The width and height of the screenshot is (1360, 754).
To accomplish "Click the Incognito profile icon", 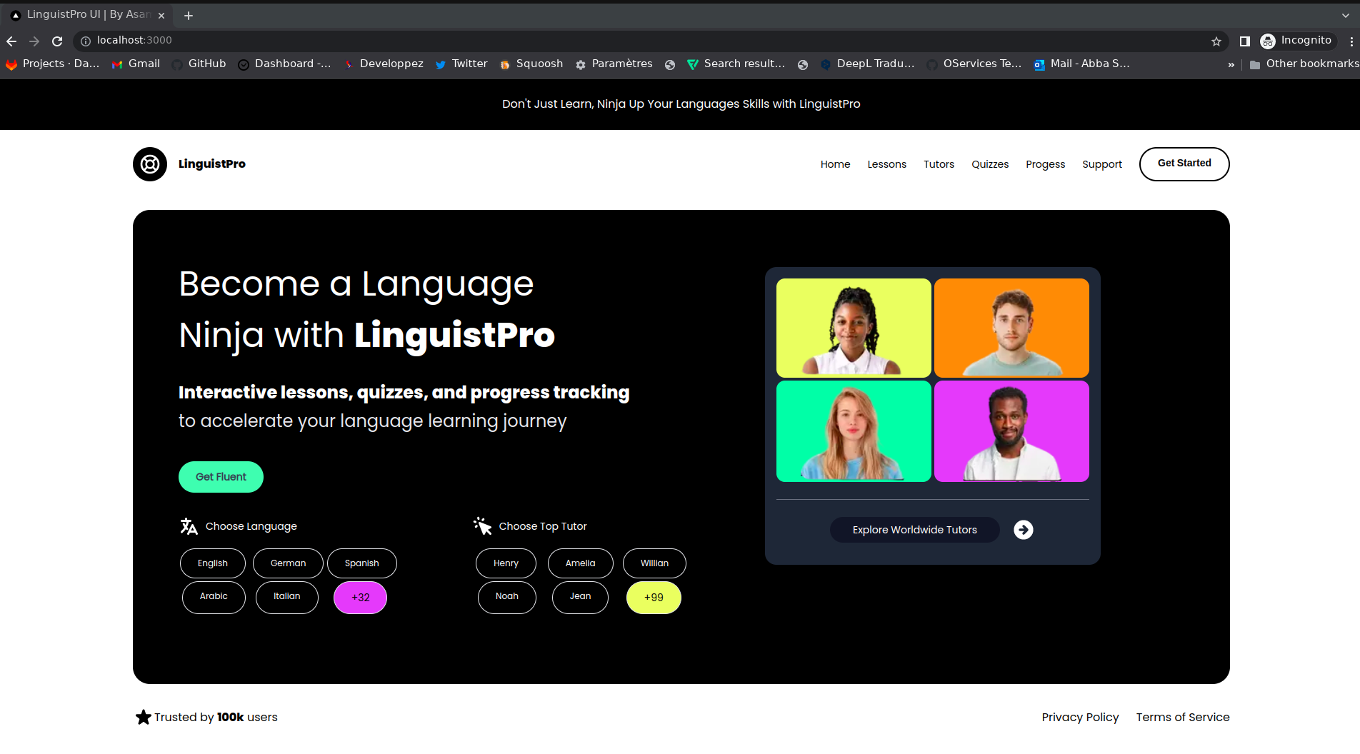I will 1269,41.
